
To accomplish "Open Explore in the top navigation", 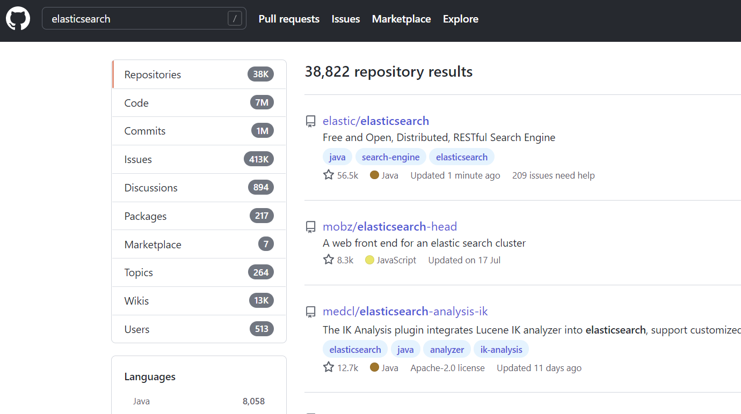I will click(x=461, y=19).
